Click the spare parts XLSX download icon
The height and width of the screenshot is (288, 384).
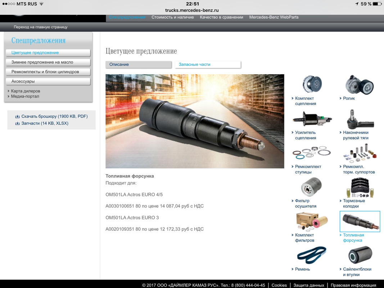[x=17, y=123]
